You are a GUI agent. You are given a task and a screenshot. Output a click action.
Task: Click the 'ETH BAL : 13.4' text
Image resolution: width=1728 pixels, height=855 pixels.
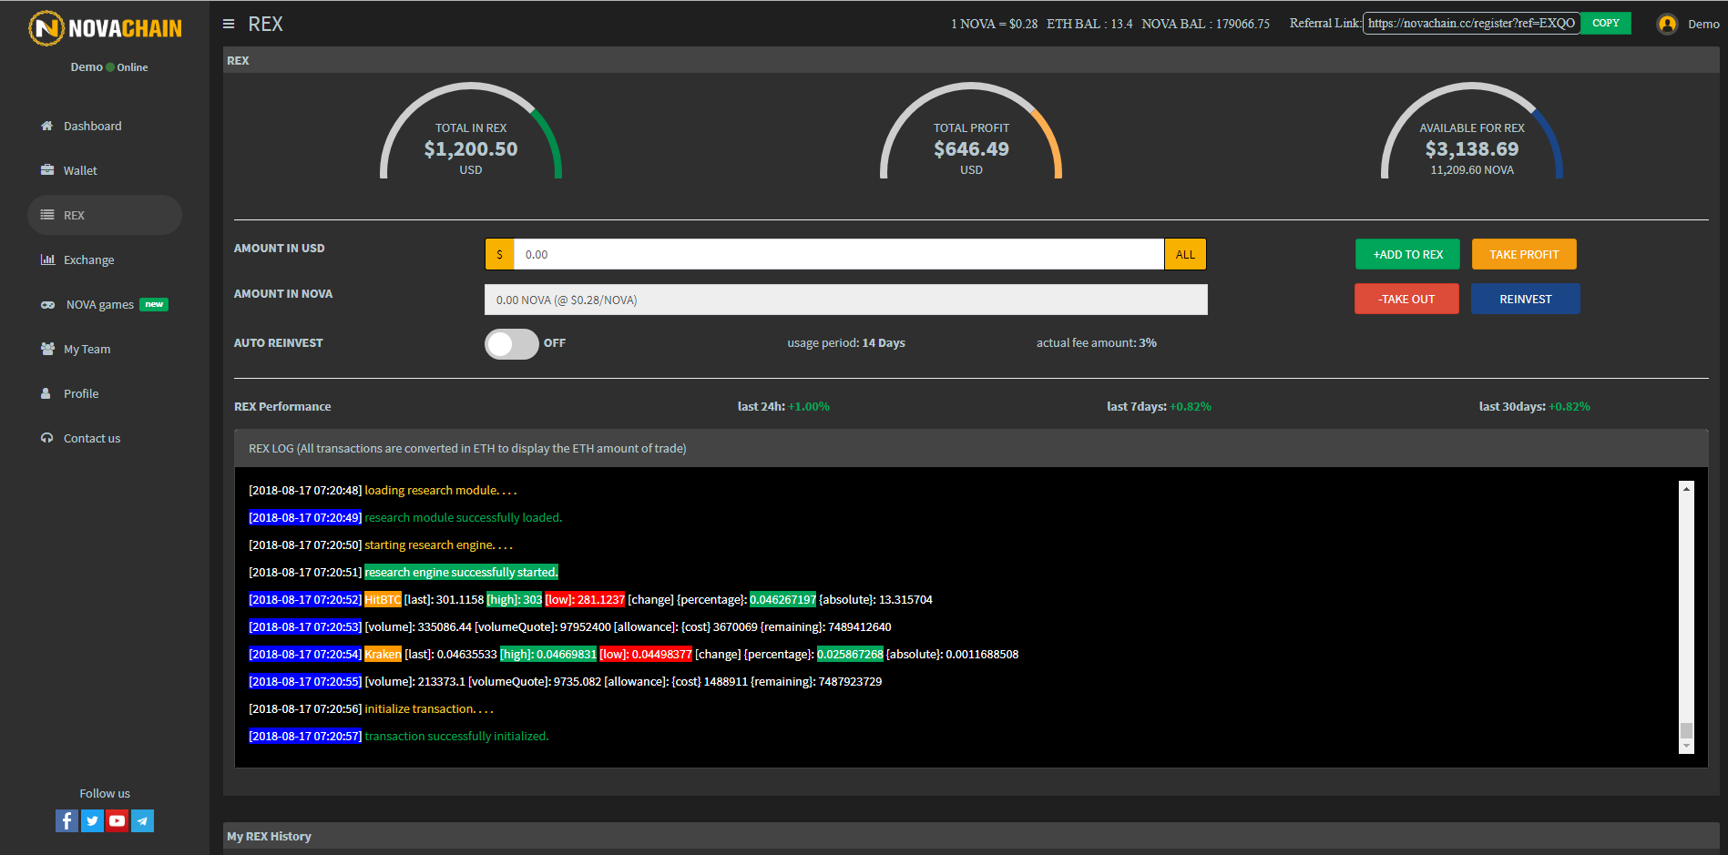1089,24
